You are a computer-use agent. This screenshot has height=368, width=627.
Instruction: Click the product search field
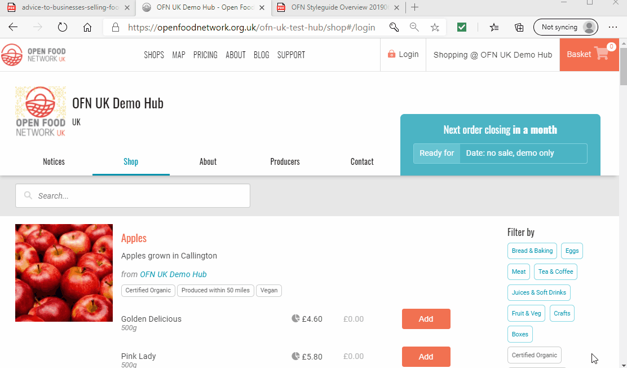tap(133, 196)
